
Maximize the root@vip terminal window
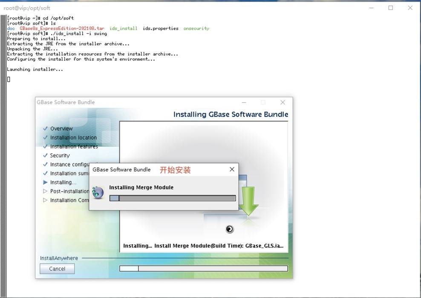click(391, 8)
